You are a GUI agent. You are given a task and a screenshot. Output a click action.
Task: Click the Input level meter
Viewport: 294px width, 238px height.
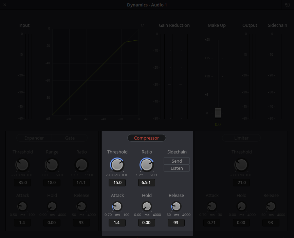[x=29, y=76]
